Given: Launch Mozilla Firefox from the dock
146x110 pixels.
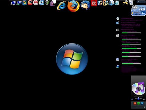Looking at the screenshot, I should click(74, 6).
